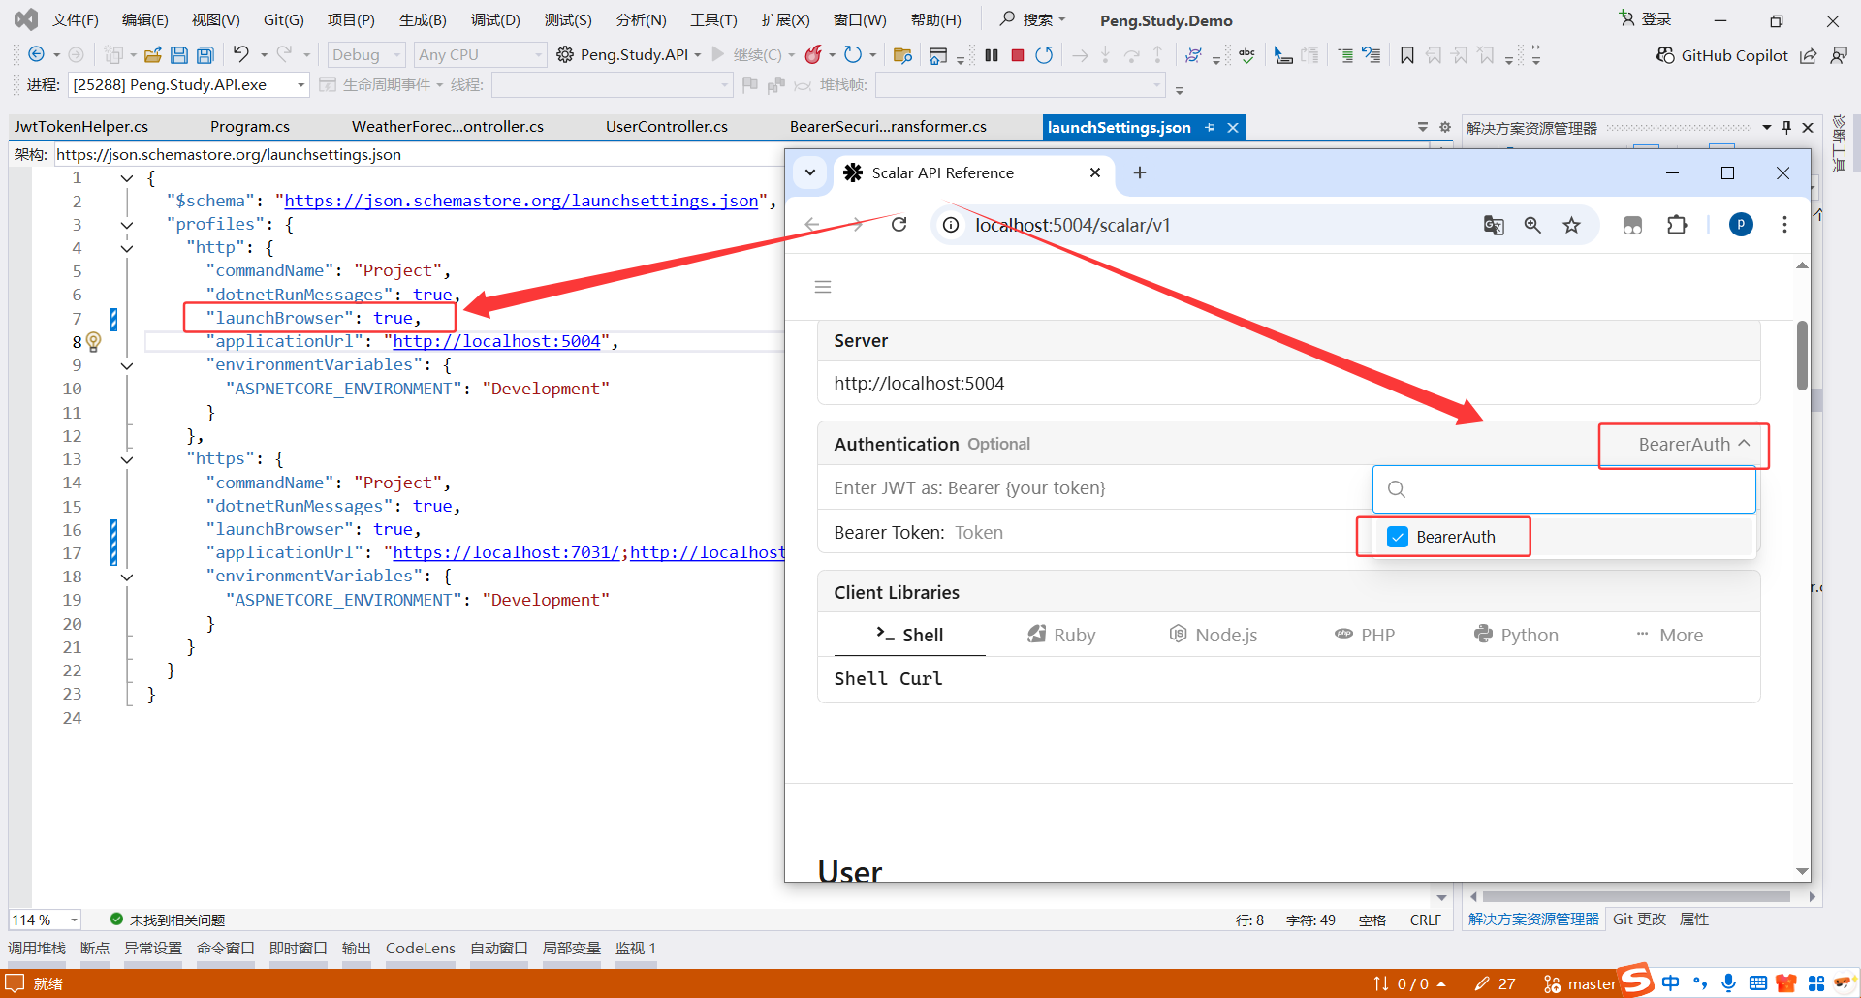Pin the launchSettings.json tab

pyautogui.click(x=1210, y=127)
